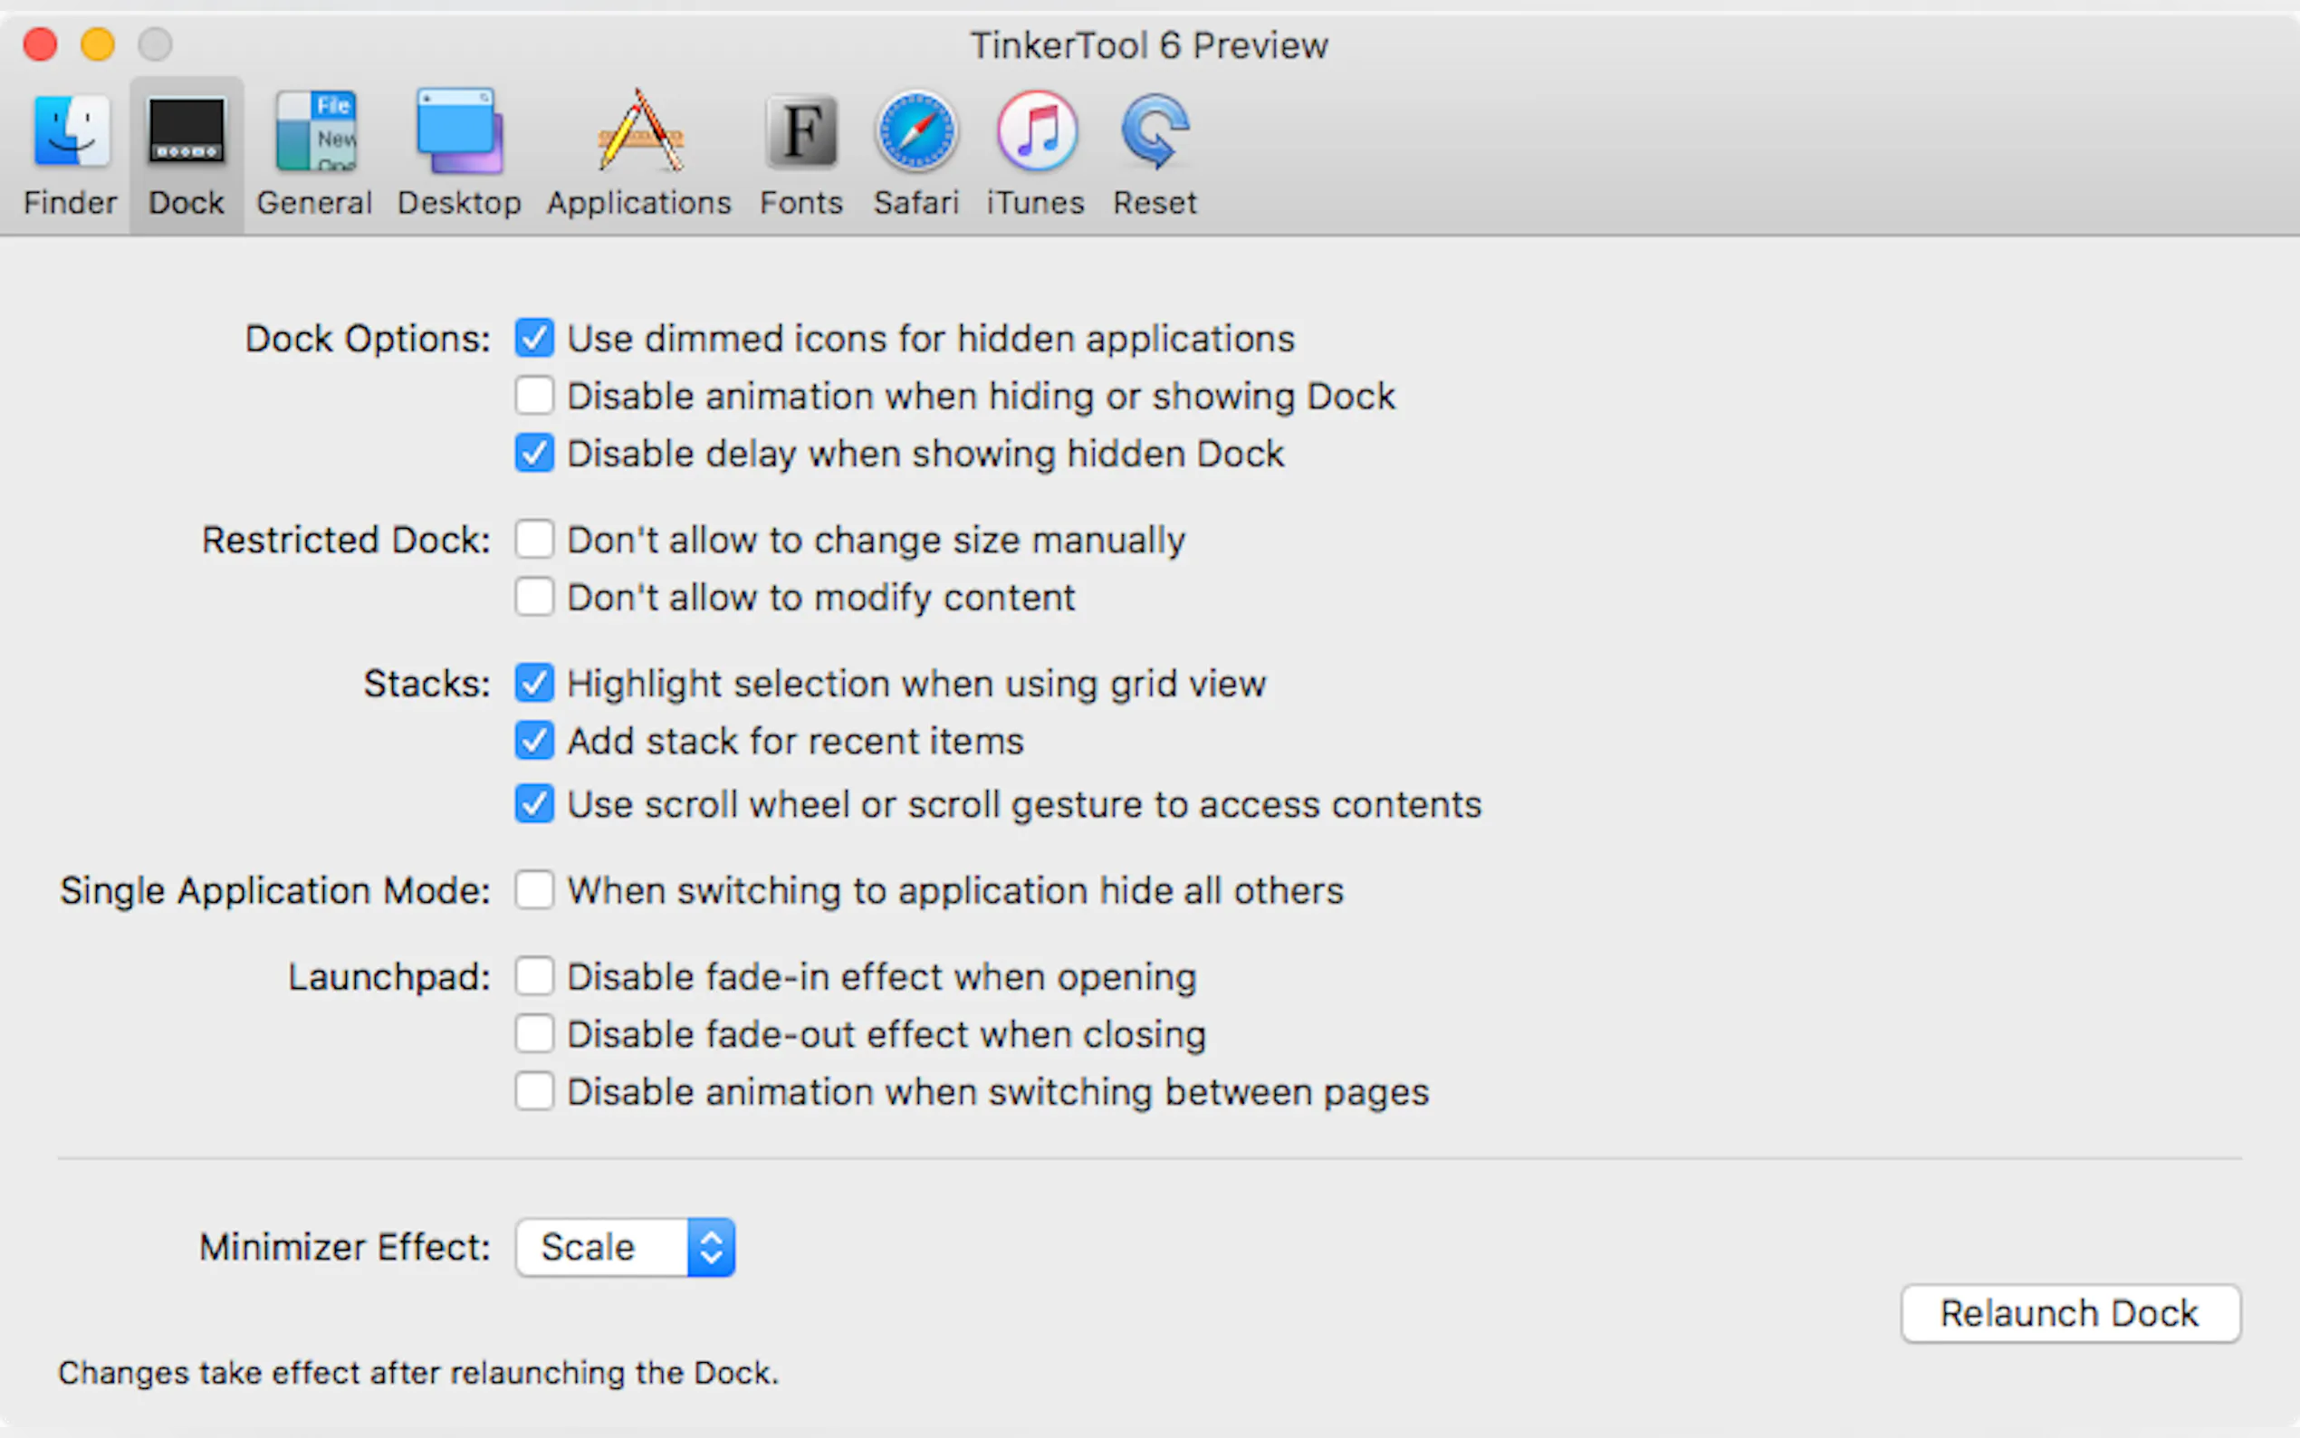The height and width of the screenshot is (1438, 2300).
Task: Select the General pane icon
Action: click(x=315, y=133)
